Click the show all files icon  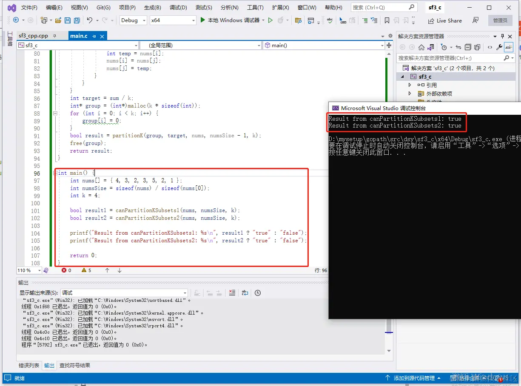(477, 47)
